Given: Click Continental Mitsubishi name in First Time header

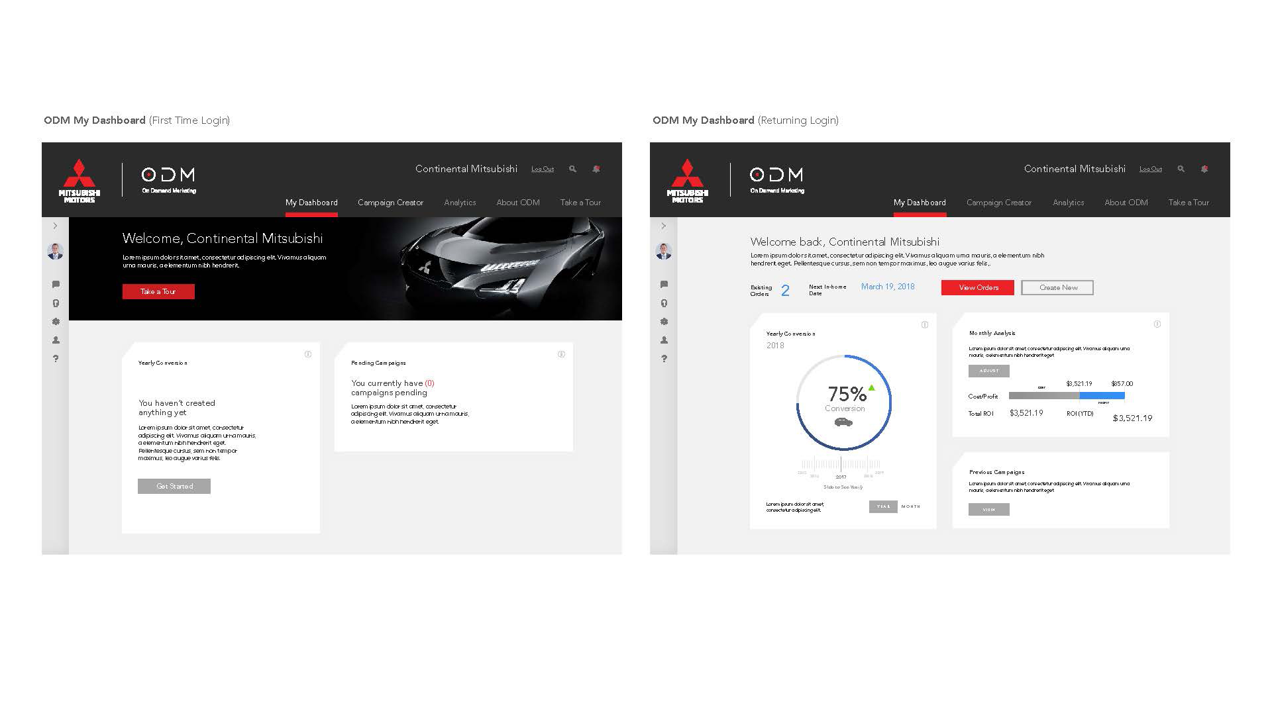Looking at the screenshot, I should (466, 169).
